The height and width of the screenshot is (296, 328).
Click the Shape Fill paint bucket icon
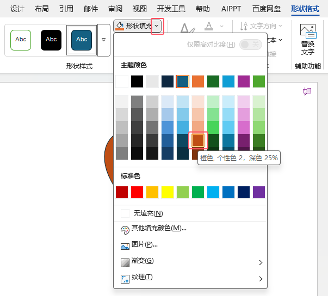[120, 26]
